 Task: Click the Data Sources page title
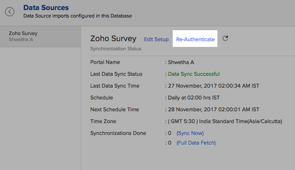[46, 7]
